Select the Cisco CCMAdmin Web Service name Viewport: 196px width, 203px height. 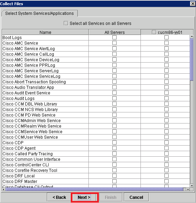click(x=32, y=121)
